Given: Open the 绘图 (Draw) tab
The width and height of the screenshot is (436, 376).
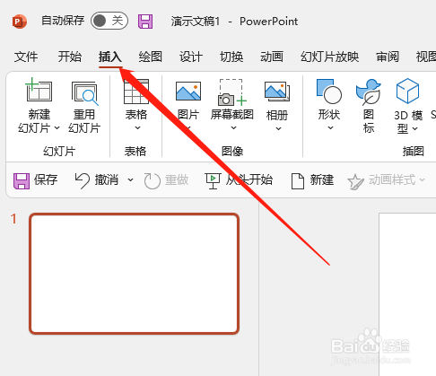Looking at the screenshot, I should click(151, 57).
